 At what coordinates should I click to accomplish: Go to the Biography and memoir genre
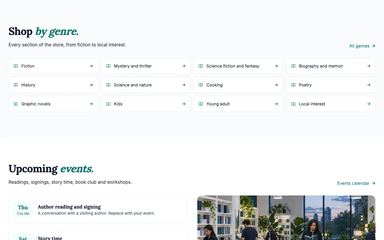point(331,66)
